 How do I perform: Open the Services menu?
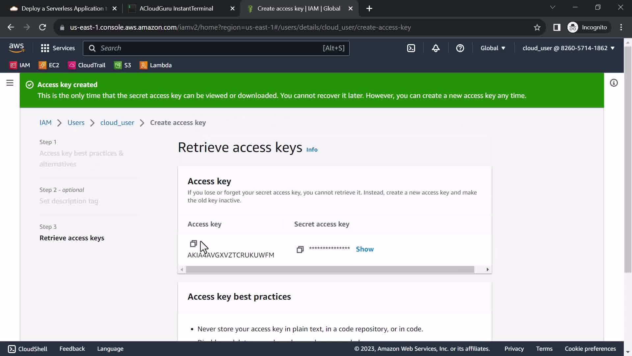click(58, 48)
